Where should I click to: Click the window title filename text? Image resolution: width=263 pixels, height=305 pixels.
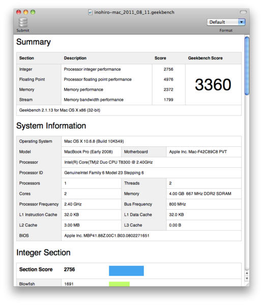(134, 12)
